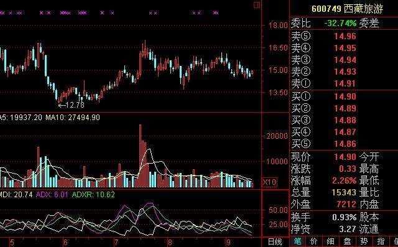The width and height of the screenshot is (398, 247).
Task: Click the panel layout icon above the price axis
Action: 257,5
